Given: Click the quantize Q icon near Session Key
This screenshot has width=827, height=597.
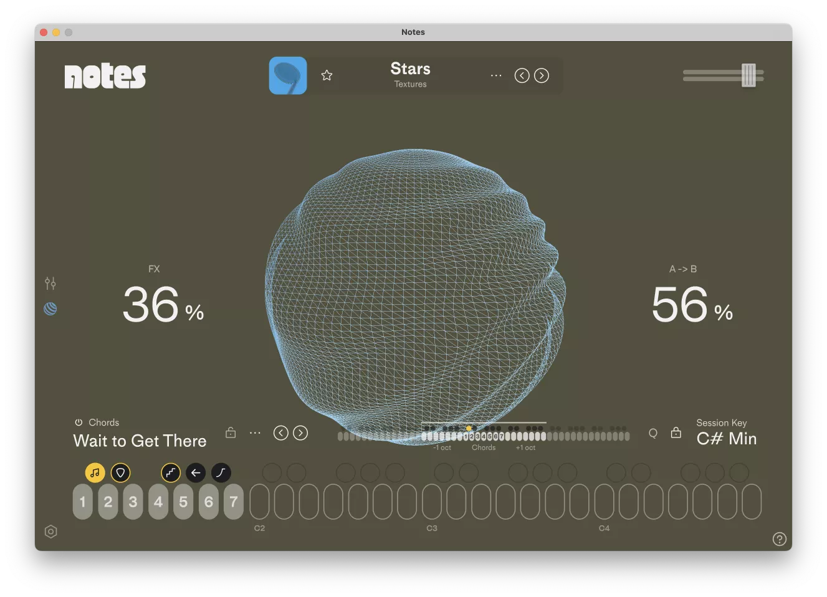Looking at the screenshot, I should pyautogui.click(x=653, y=432).
